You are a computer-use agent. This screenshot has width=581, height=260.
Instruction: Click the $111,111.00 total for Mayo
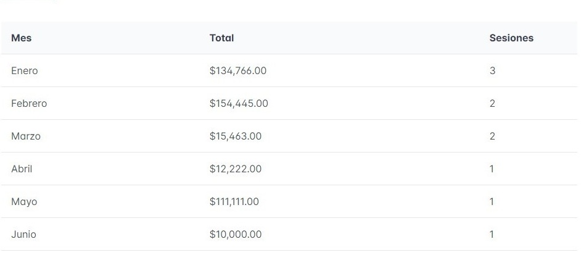point(234,202)
